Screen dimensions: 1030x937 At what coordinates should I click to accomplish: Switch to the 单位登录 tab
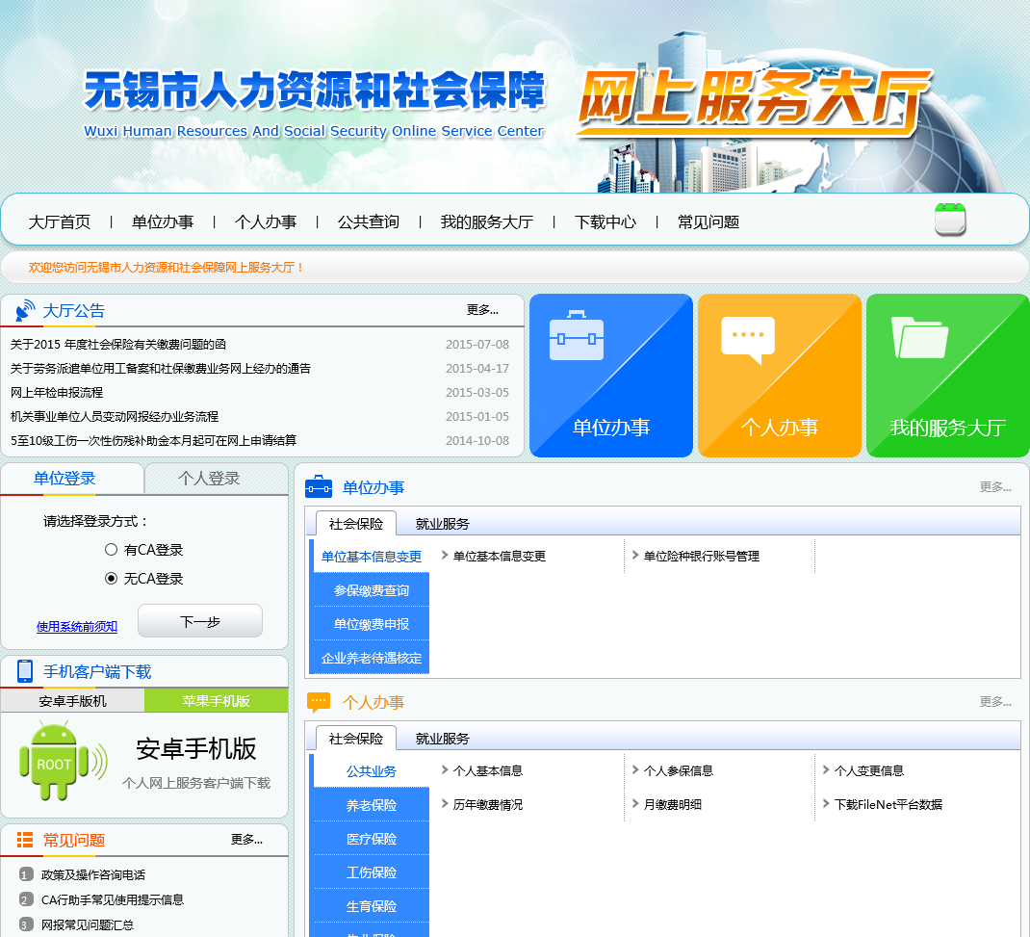[x=71, y=479]
